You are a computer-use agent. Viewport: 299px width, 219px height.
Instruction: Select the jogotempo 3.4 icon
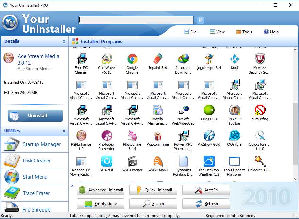click(x=209, y=59)
